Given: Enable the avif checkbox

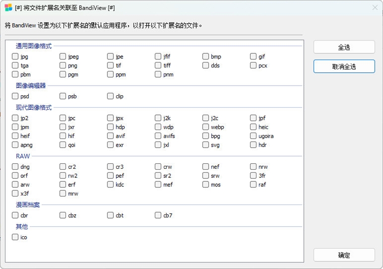Looking at the screenshot, I should tap(110, 136).
